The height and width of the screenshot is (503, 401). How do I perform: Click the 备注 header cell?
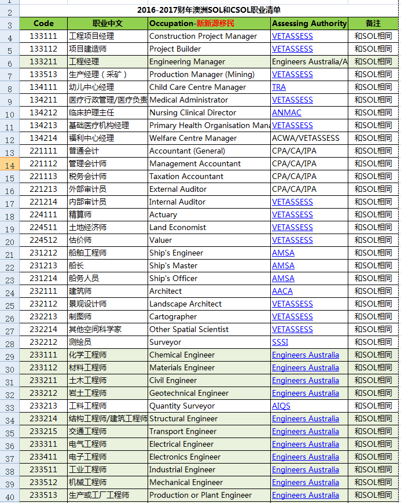click(x=373, y=23)
